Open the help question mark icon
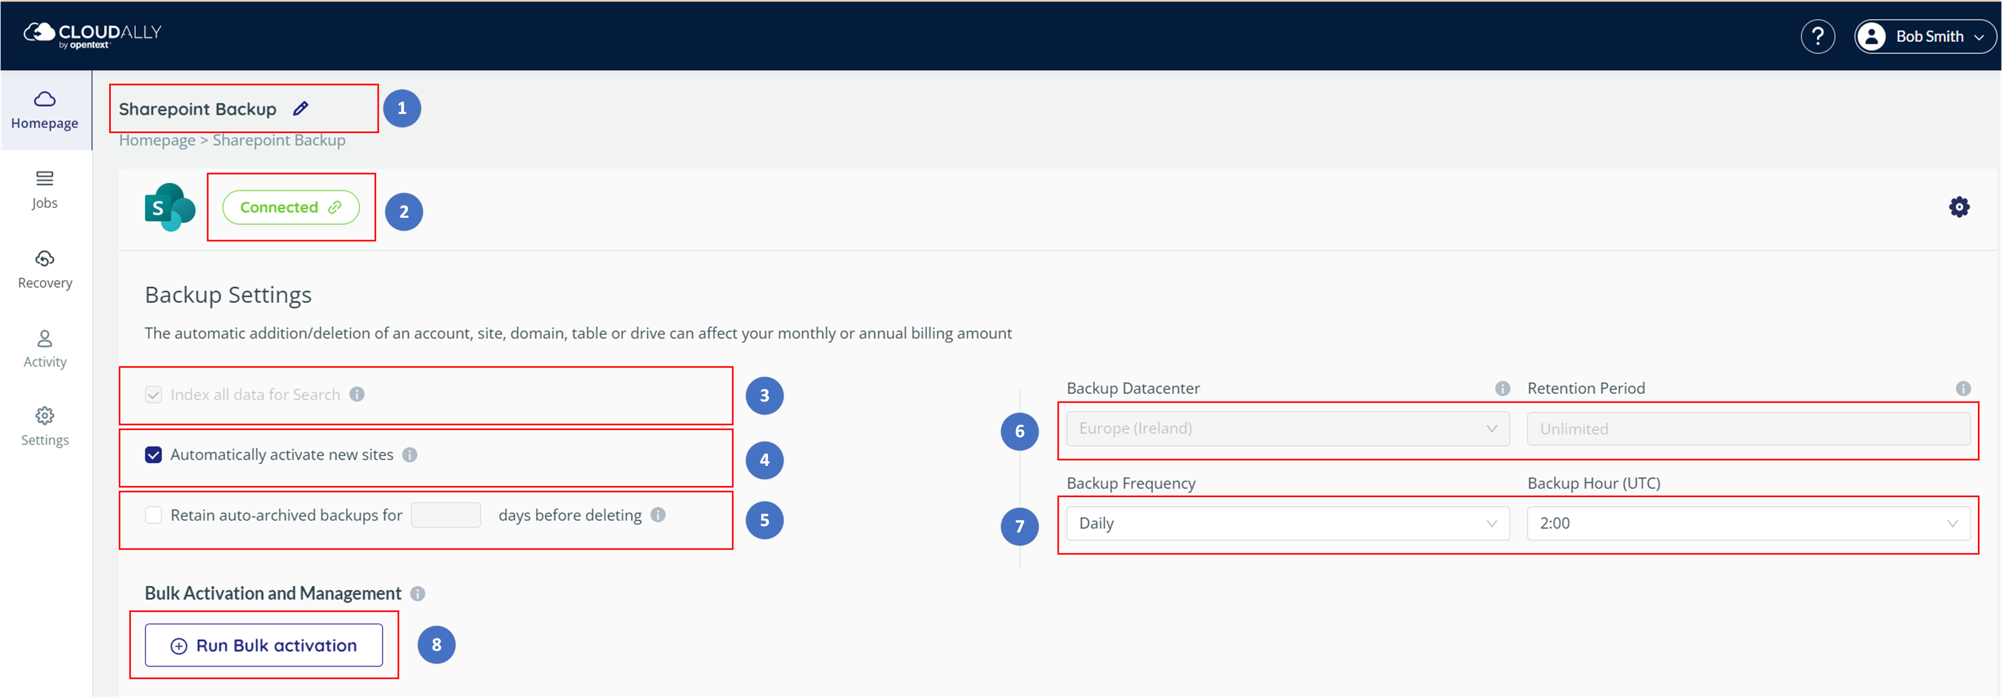The width and height of the screenshot is (2002, 698). (1817, 36)
